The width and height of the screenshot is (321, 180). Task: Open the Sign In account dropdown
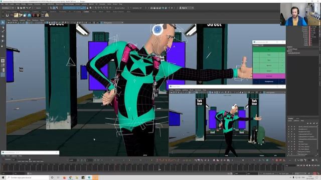[186, 8]
